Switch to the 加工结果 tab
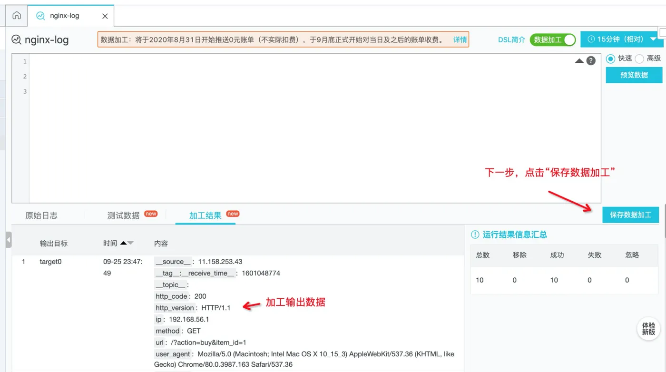Viewport: 666px width, 372px height. [206, 215]
